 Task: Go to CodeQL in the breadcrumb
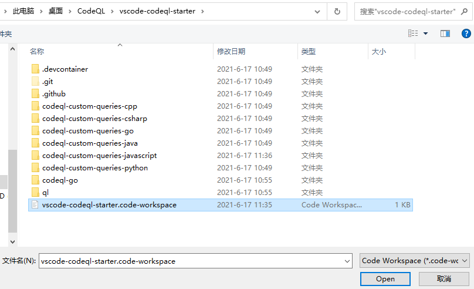point(91,11)
